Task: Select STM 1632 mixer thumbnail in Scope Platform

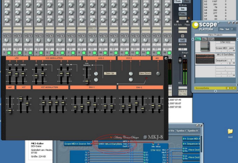Action: tap(205, 46)
